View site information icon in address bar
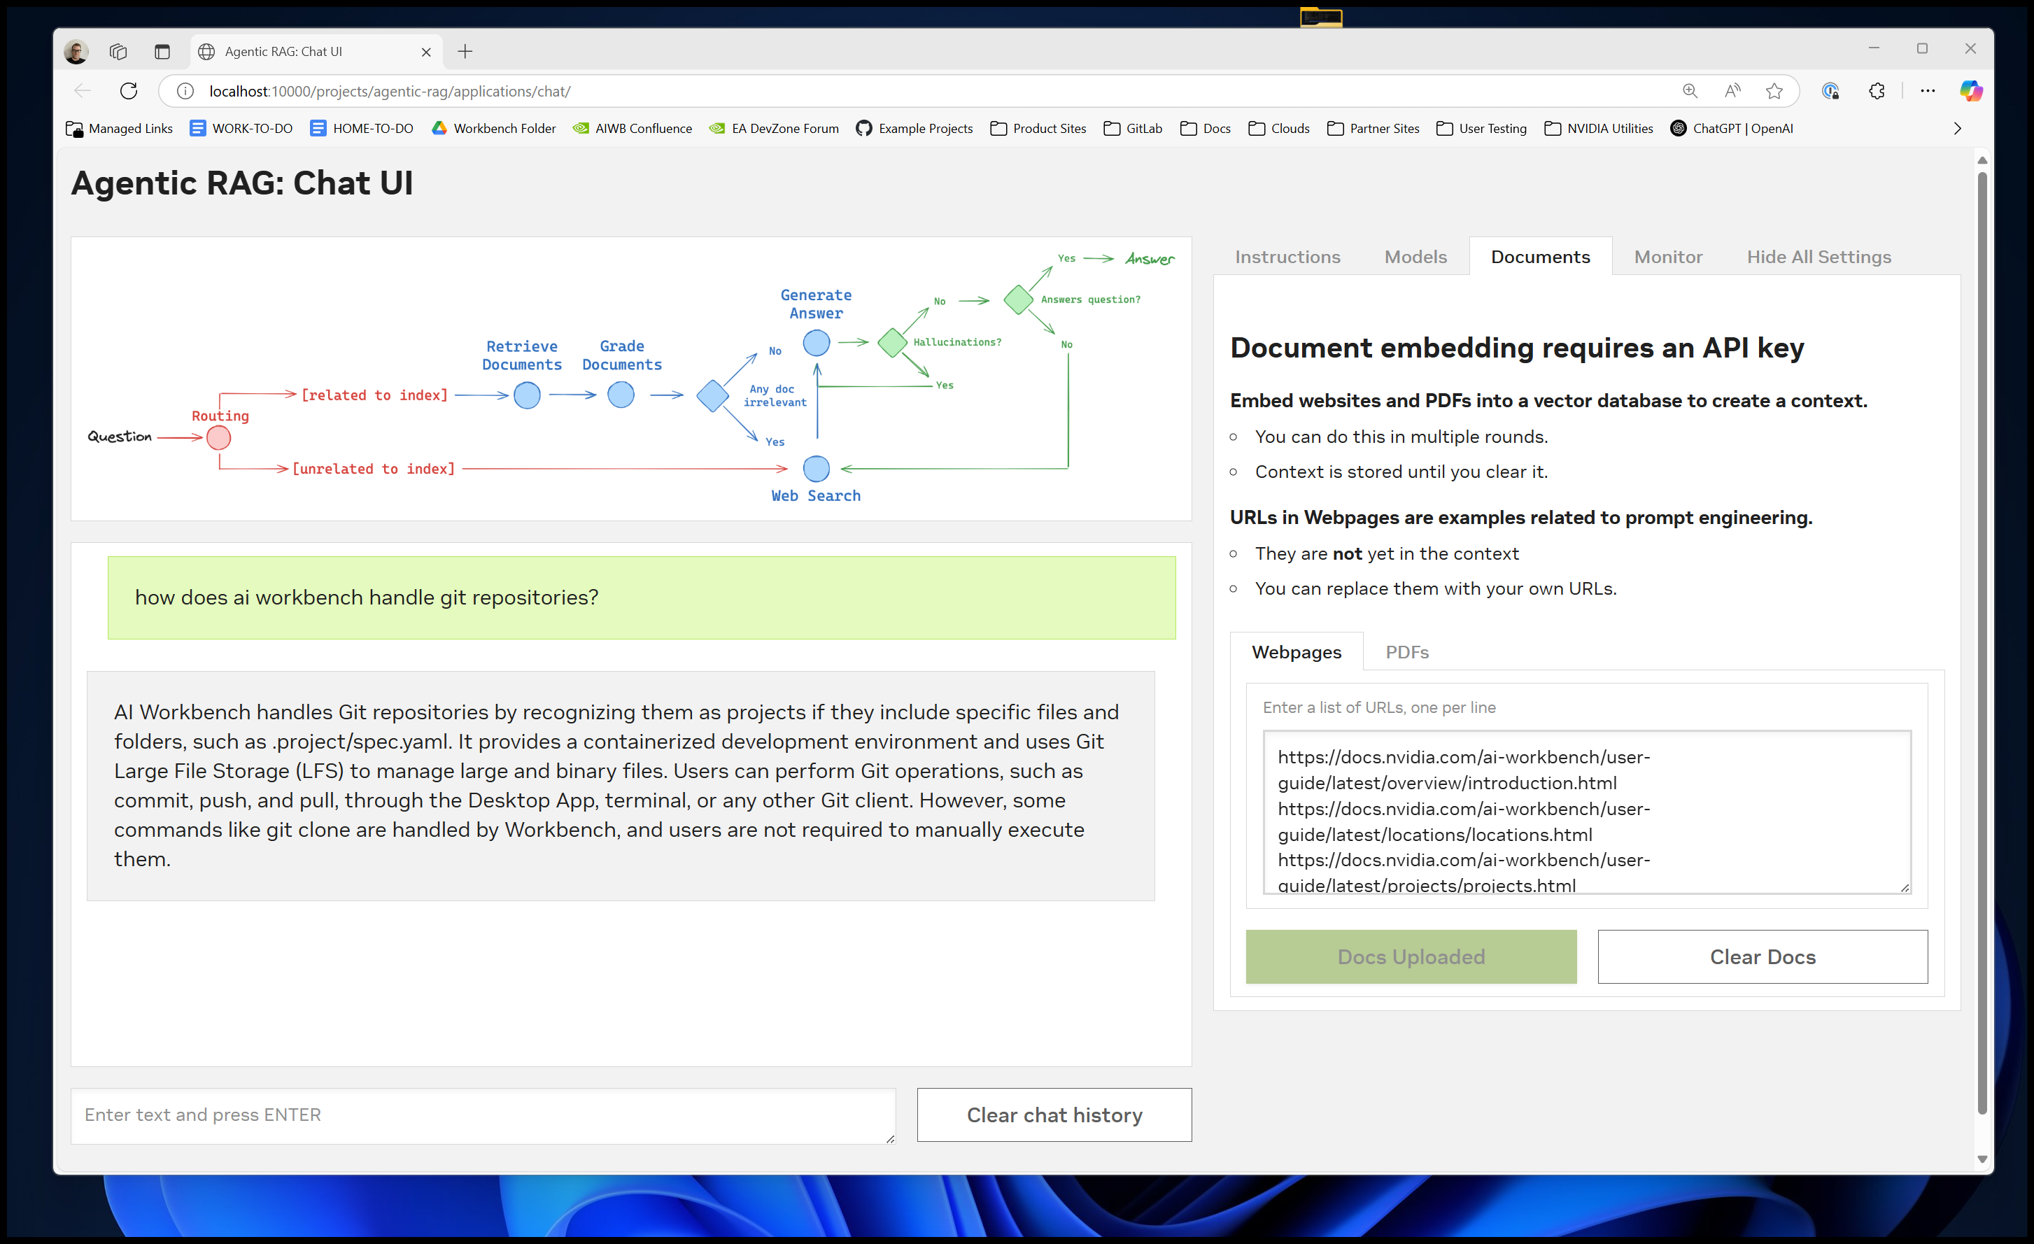The height and width of the screenshot is (1244, 2034). 185,91
